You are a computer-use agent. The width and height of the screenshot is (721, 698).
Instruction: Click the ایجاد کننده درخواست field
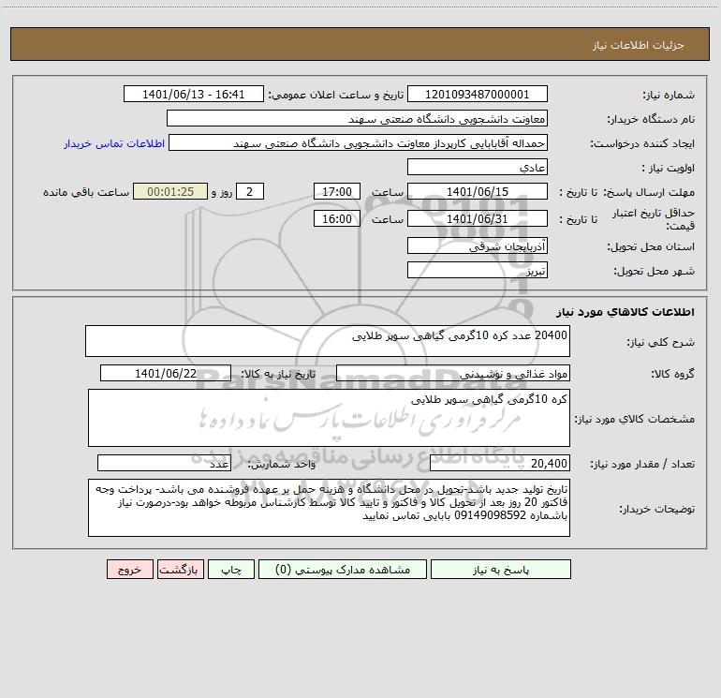(359, 143)
